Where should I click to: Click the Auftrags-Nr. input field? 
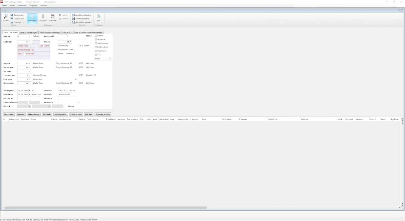coord(63,36)
